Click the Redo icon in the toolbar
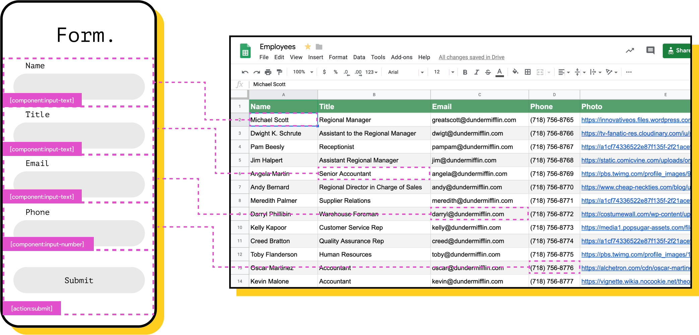 (x=257, y=72)
